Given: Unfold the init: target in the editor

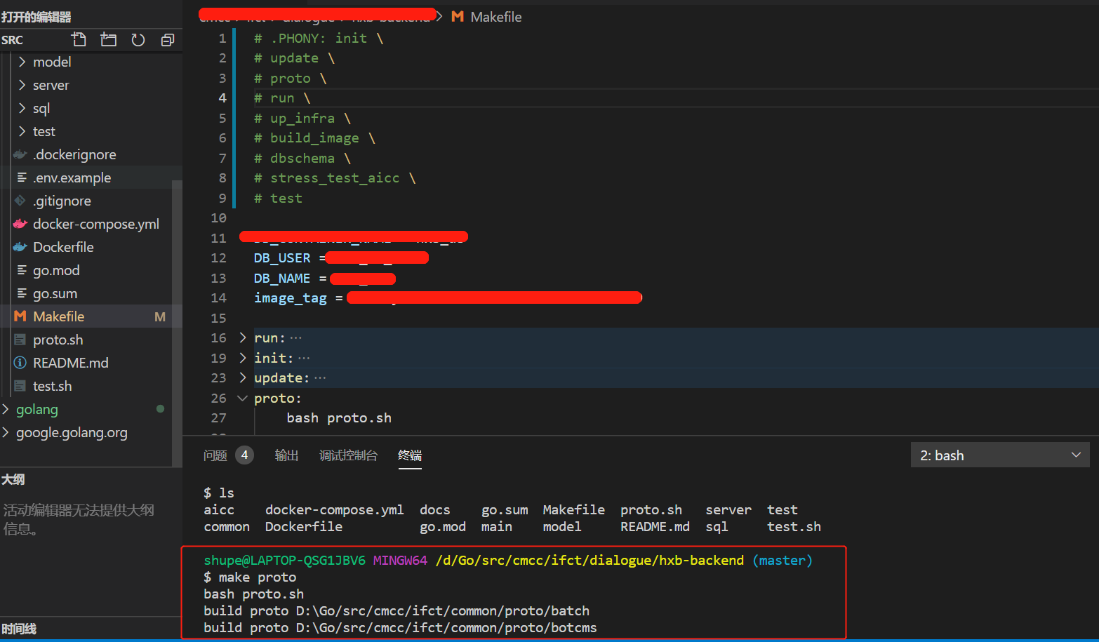Looking at the screenshot, I should point(243,358).
